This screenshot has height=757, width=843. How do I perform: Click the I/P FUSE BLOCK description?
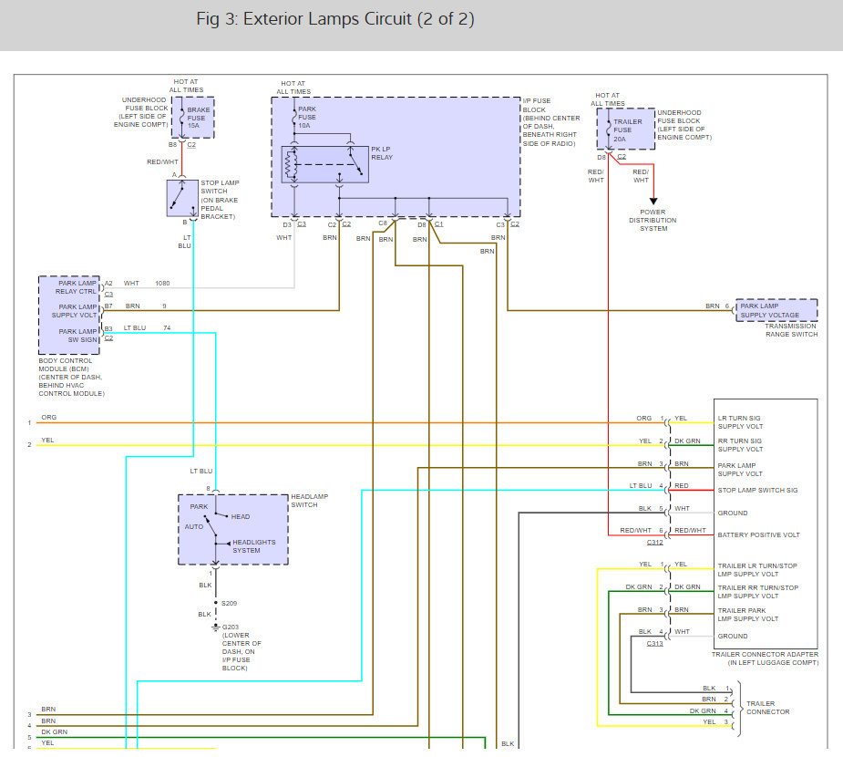551,122
